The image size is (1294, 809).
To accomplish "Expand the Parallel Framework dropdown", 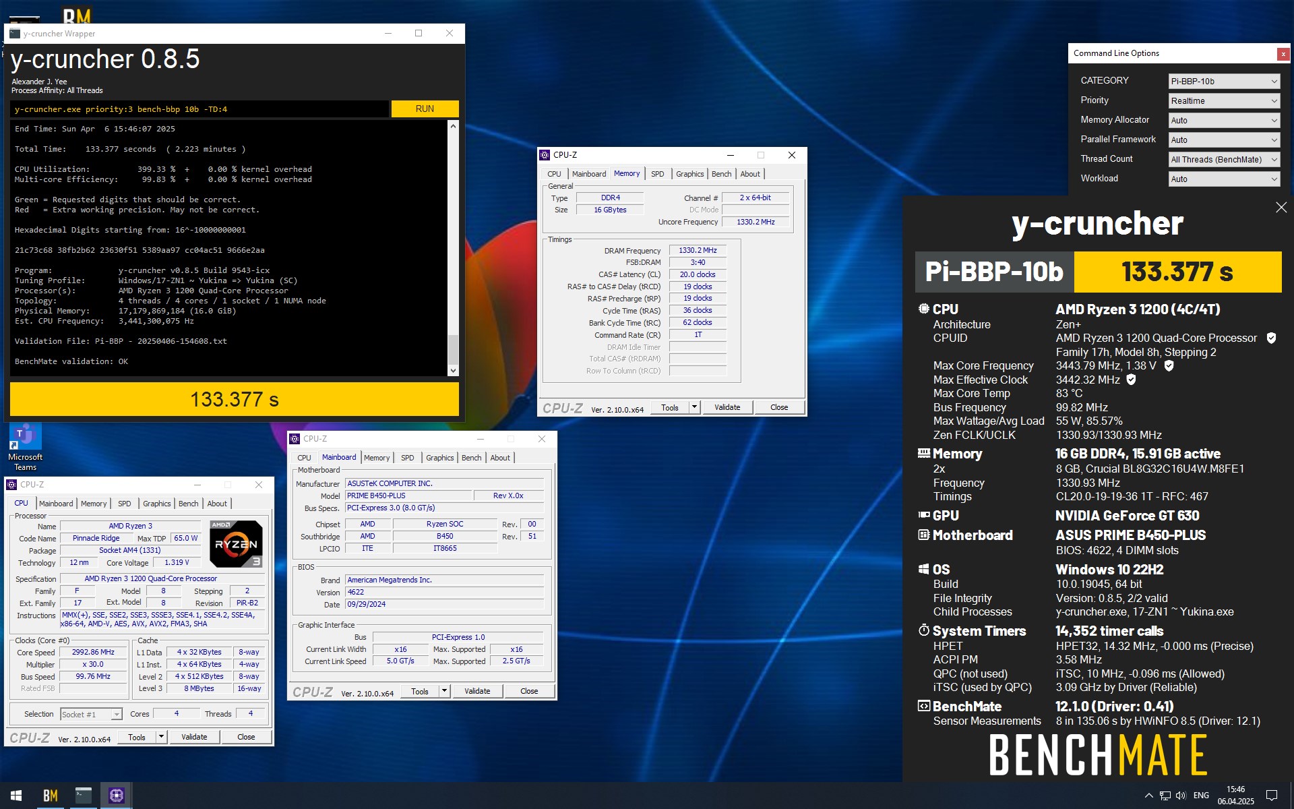I will [1224, 140].
